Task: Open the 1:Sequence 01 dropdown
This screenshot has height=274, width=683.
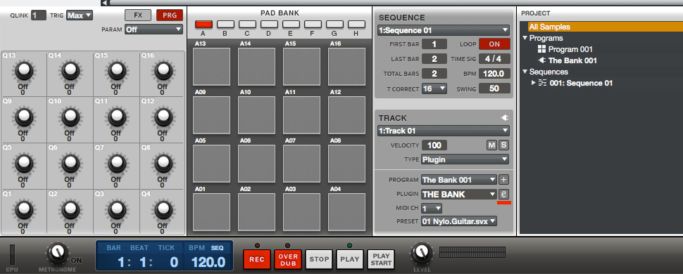Action: [444, 30]
